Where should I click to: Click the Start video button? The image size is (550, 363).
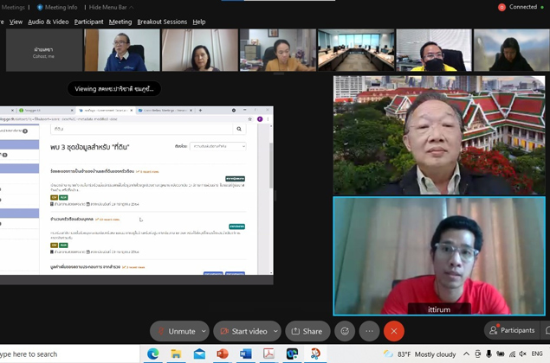(243, 331)
